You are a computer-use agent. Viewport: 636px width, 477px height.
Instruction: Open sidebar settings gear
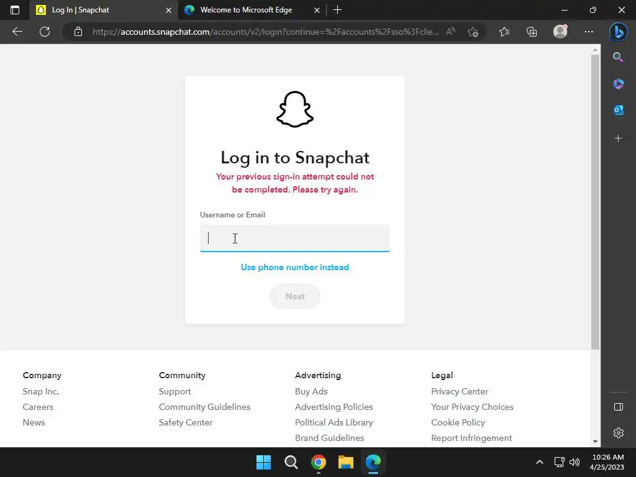pos(618,433)
